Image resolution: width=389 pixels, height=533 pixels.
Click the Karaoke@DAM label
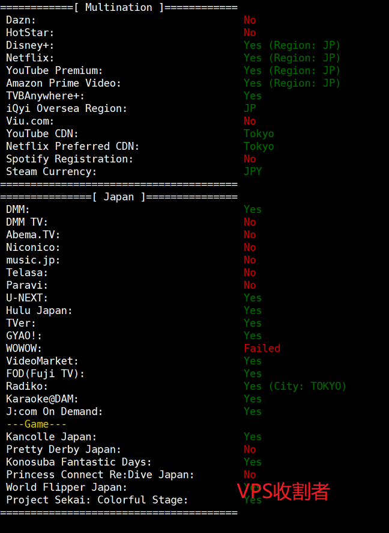[x=42, y=399]
